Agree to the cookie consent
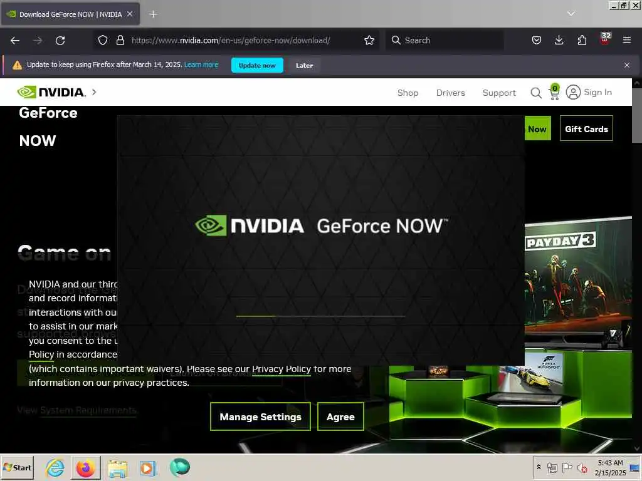The width and height of the screenshot is (642, 481). point(340,416)
